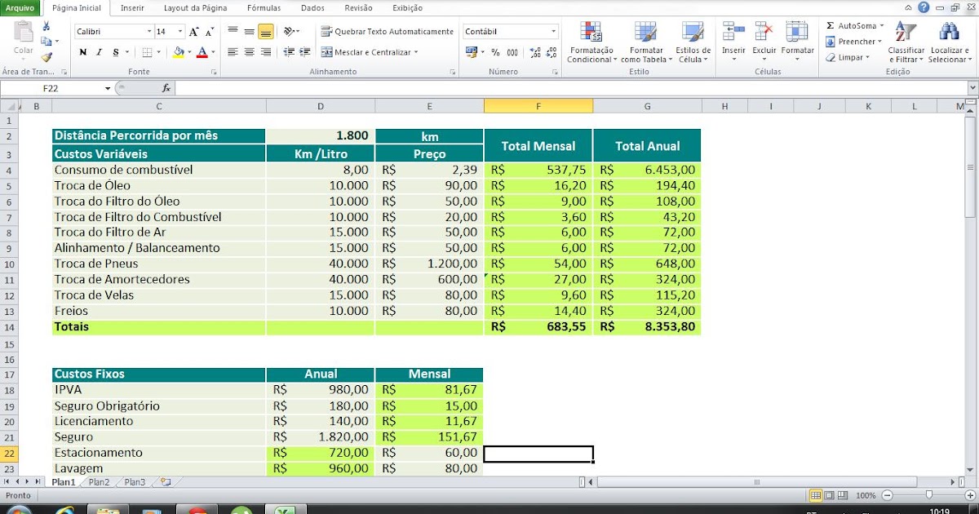Click decrease indent icon

289,52
